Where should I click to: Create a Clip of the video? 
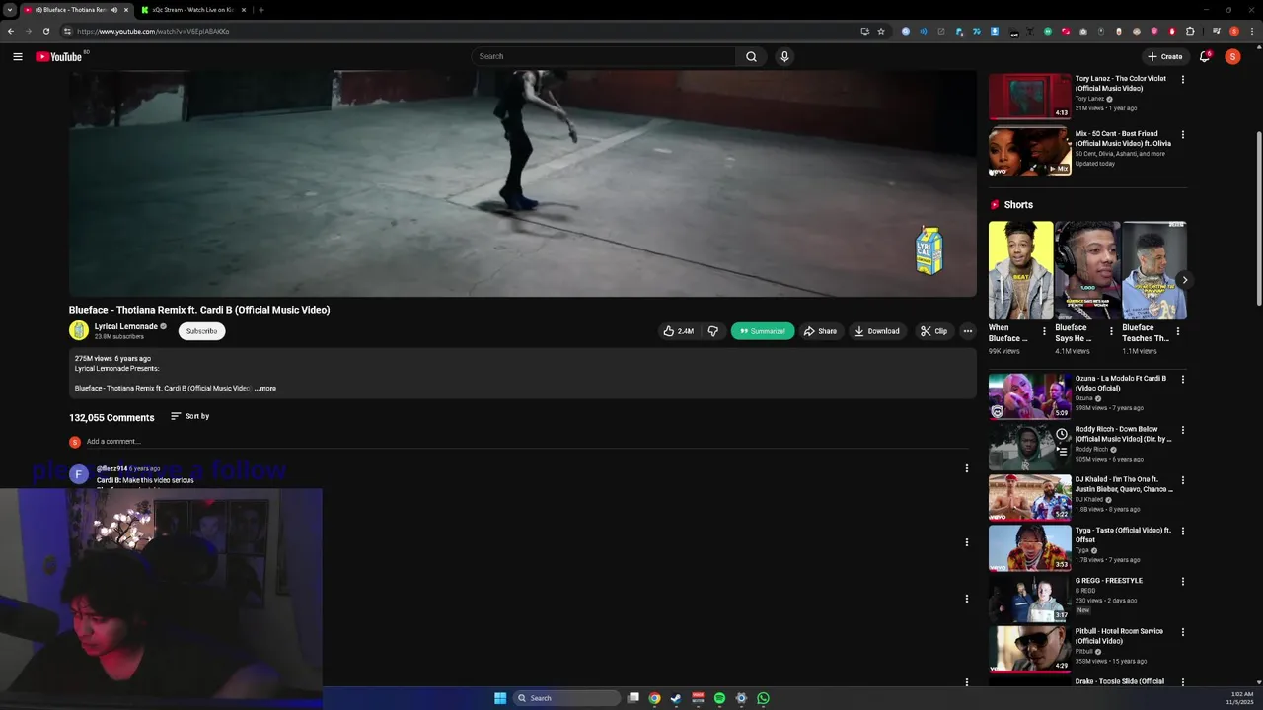coord(933,331)
